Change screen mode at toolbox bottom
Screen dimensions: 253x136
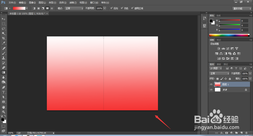pyautogui.click(x=3, y=131)
